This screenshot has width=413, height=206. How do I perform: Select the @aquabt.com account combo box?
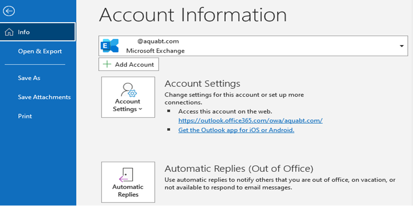click(x=253, y=46)
